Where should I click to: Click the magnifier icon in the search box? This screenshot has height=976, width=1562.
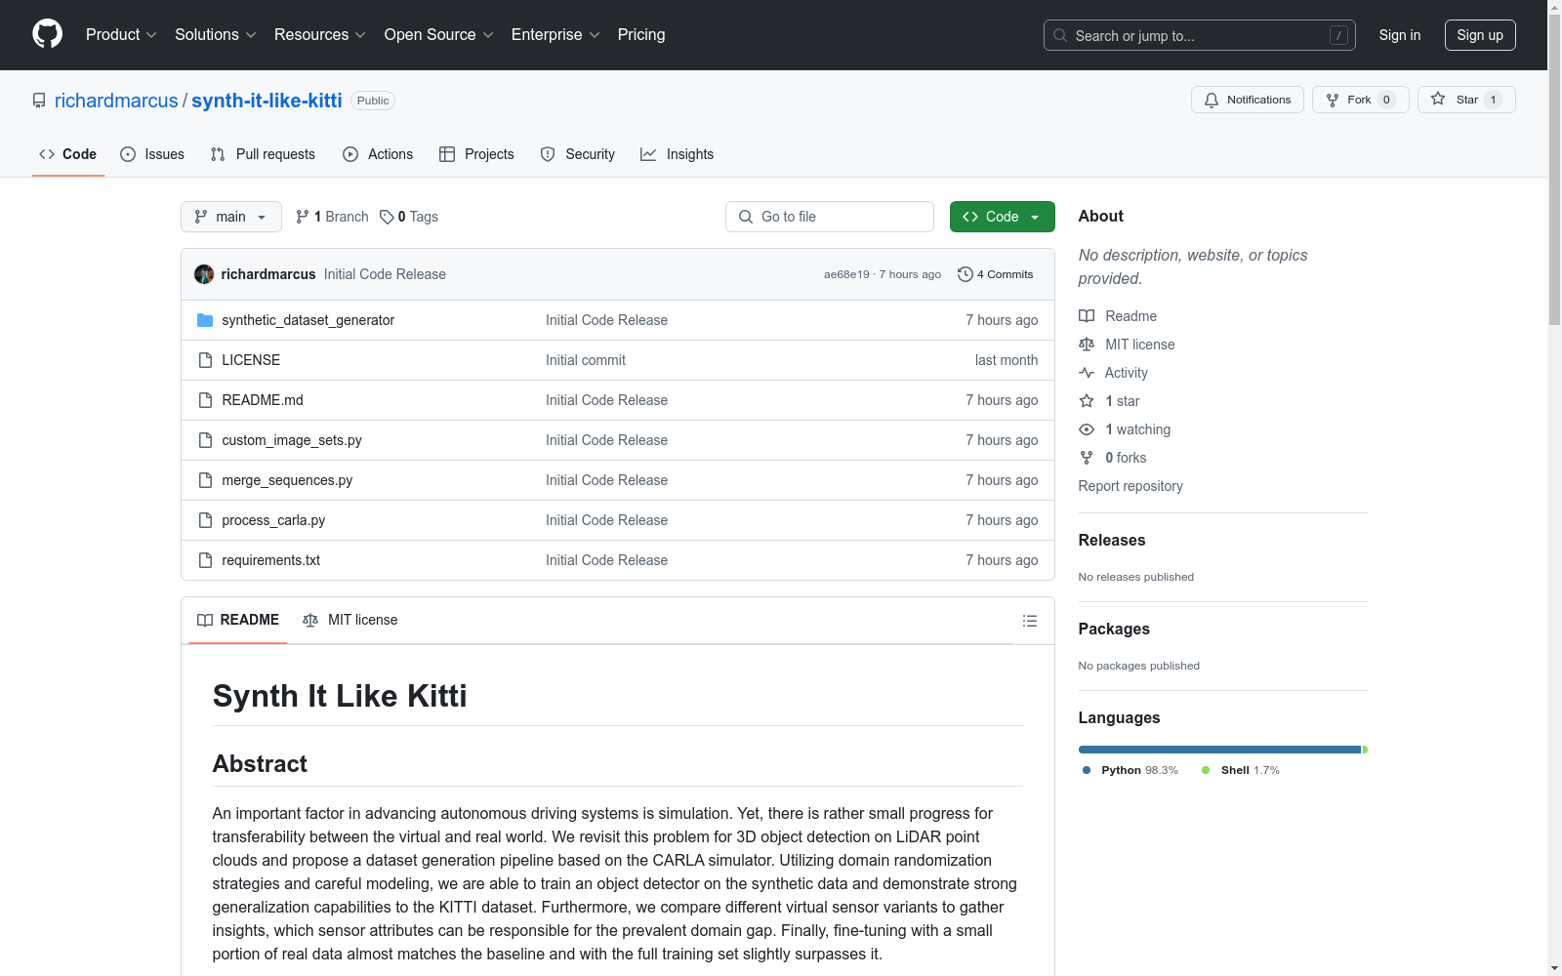coord(1060,35)
